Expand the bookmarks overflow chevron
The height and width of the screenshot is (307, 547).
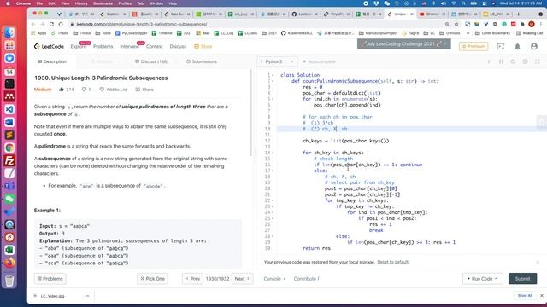click(468, 33)
